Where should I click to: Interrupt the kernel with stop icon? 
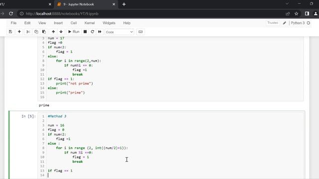click(x=85, y=32)
